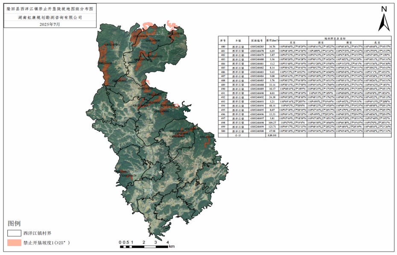Click the company name 湖南虹康规划勘测咨询有限公司
The width and height of the screenshot is (397, 255).
pos(50,18)
